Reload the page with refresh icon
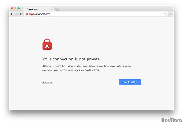 21,14
